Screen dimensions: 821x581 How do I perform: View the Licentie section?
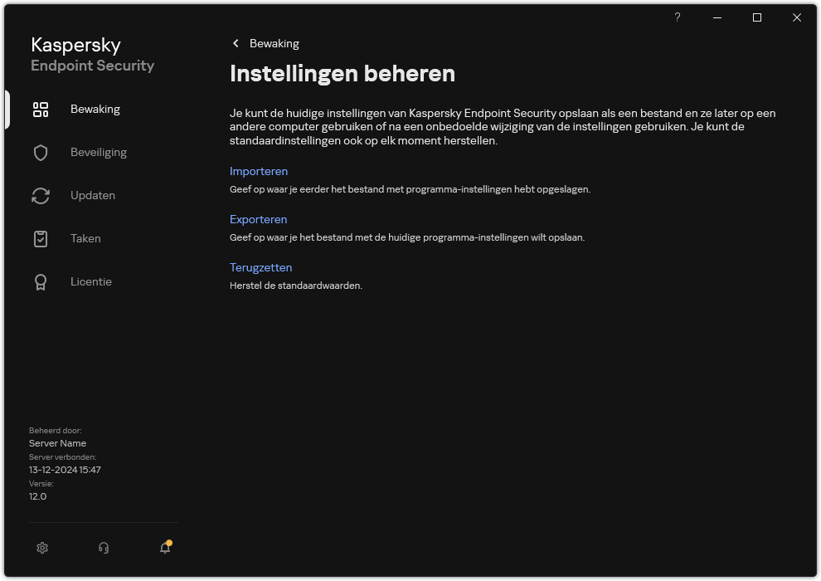[90, 281]
